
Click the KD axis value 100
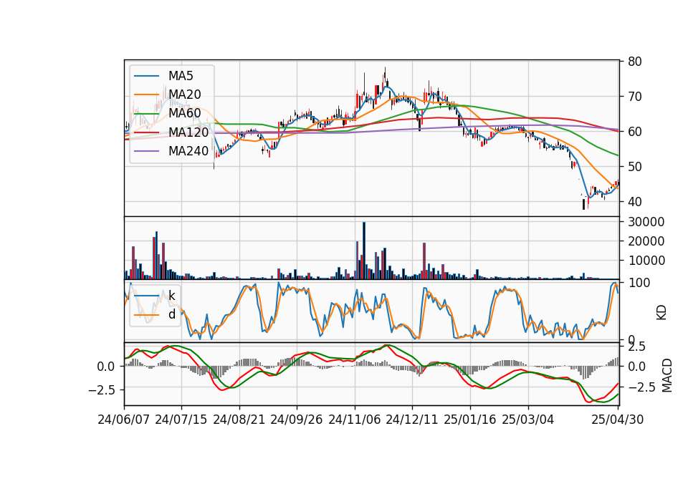[639, 283]
